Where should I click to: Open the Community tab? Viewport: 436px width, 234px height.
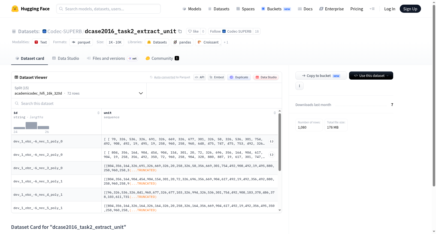(162, 58)
